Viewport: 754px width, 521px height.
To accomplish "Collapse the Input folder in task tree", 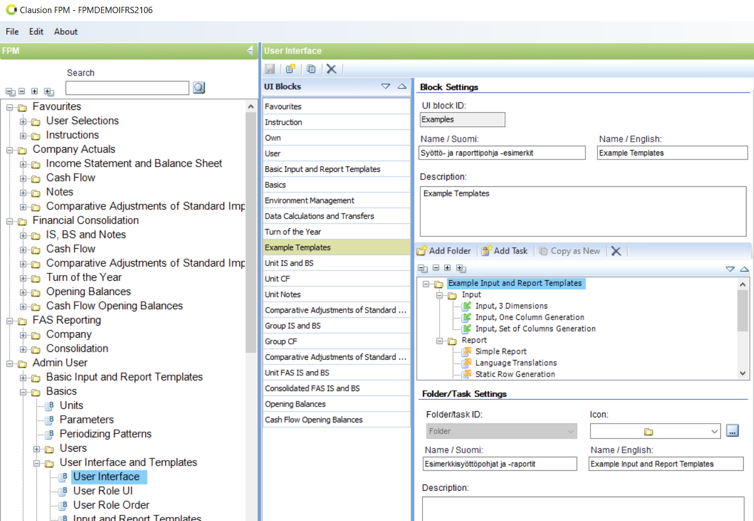I will [440, 295].
